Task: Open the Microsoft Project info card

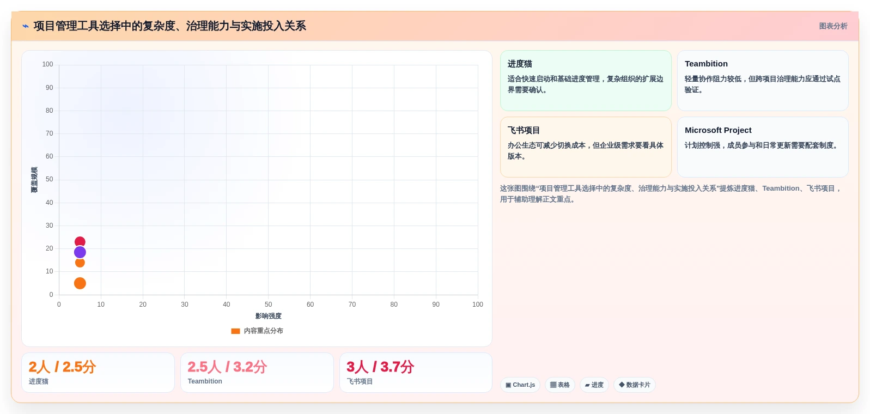Action: tap(763, 147)
